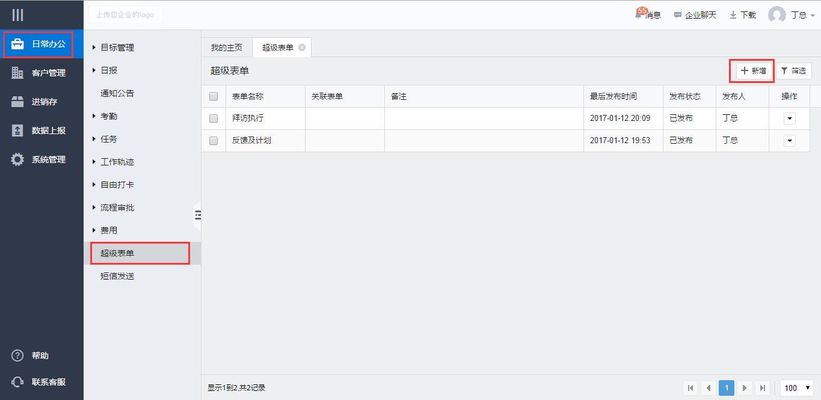Click the 上传您企业的logo placeholder
This screenshot has height=400, width=821.
click(x=125, y=15)
